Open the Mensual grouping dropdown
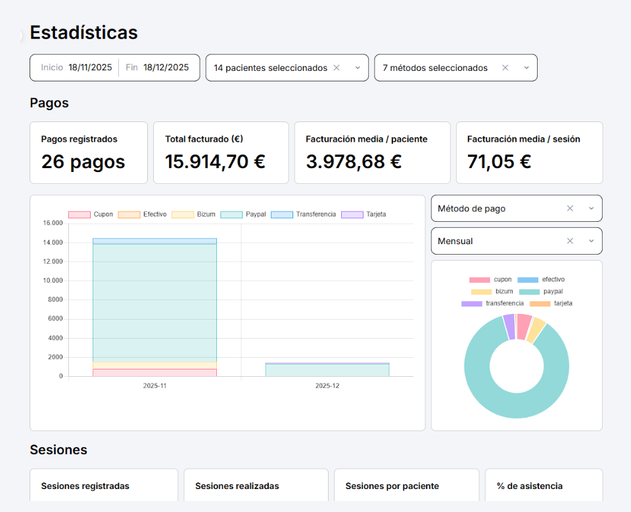Viewport: 631px width, 512px height. tap(591, 241)
